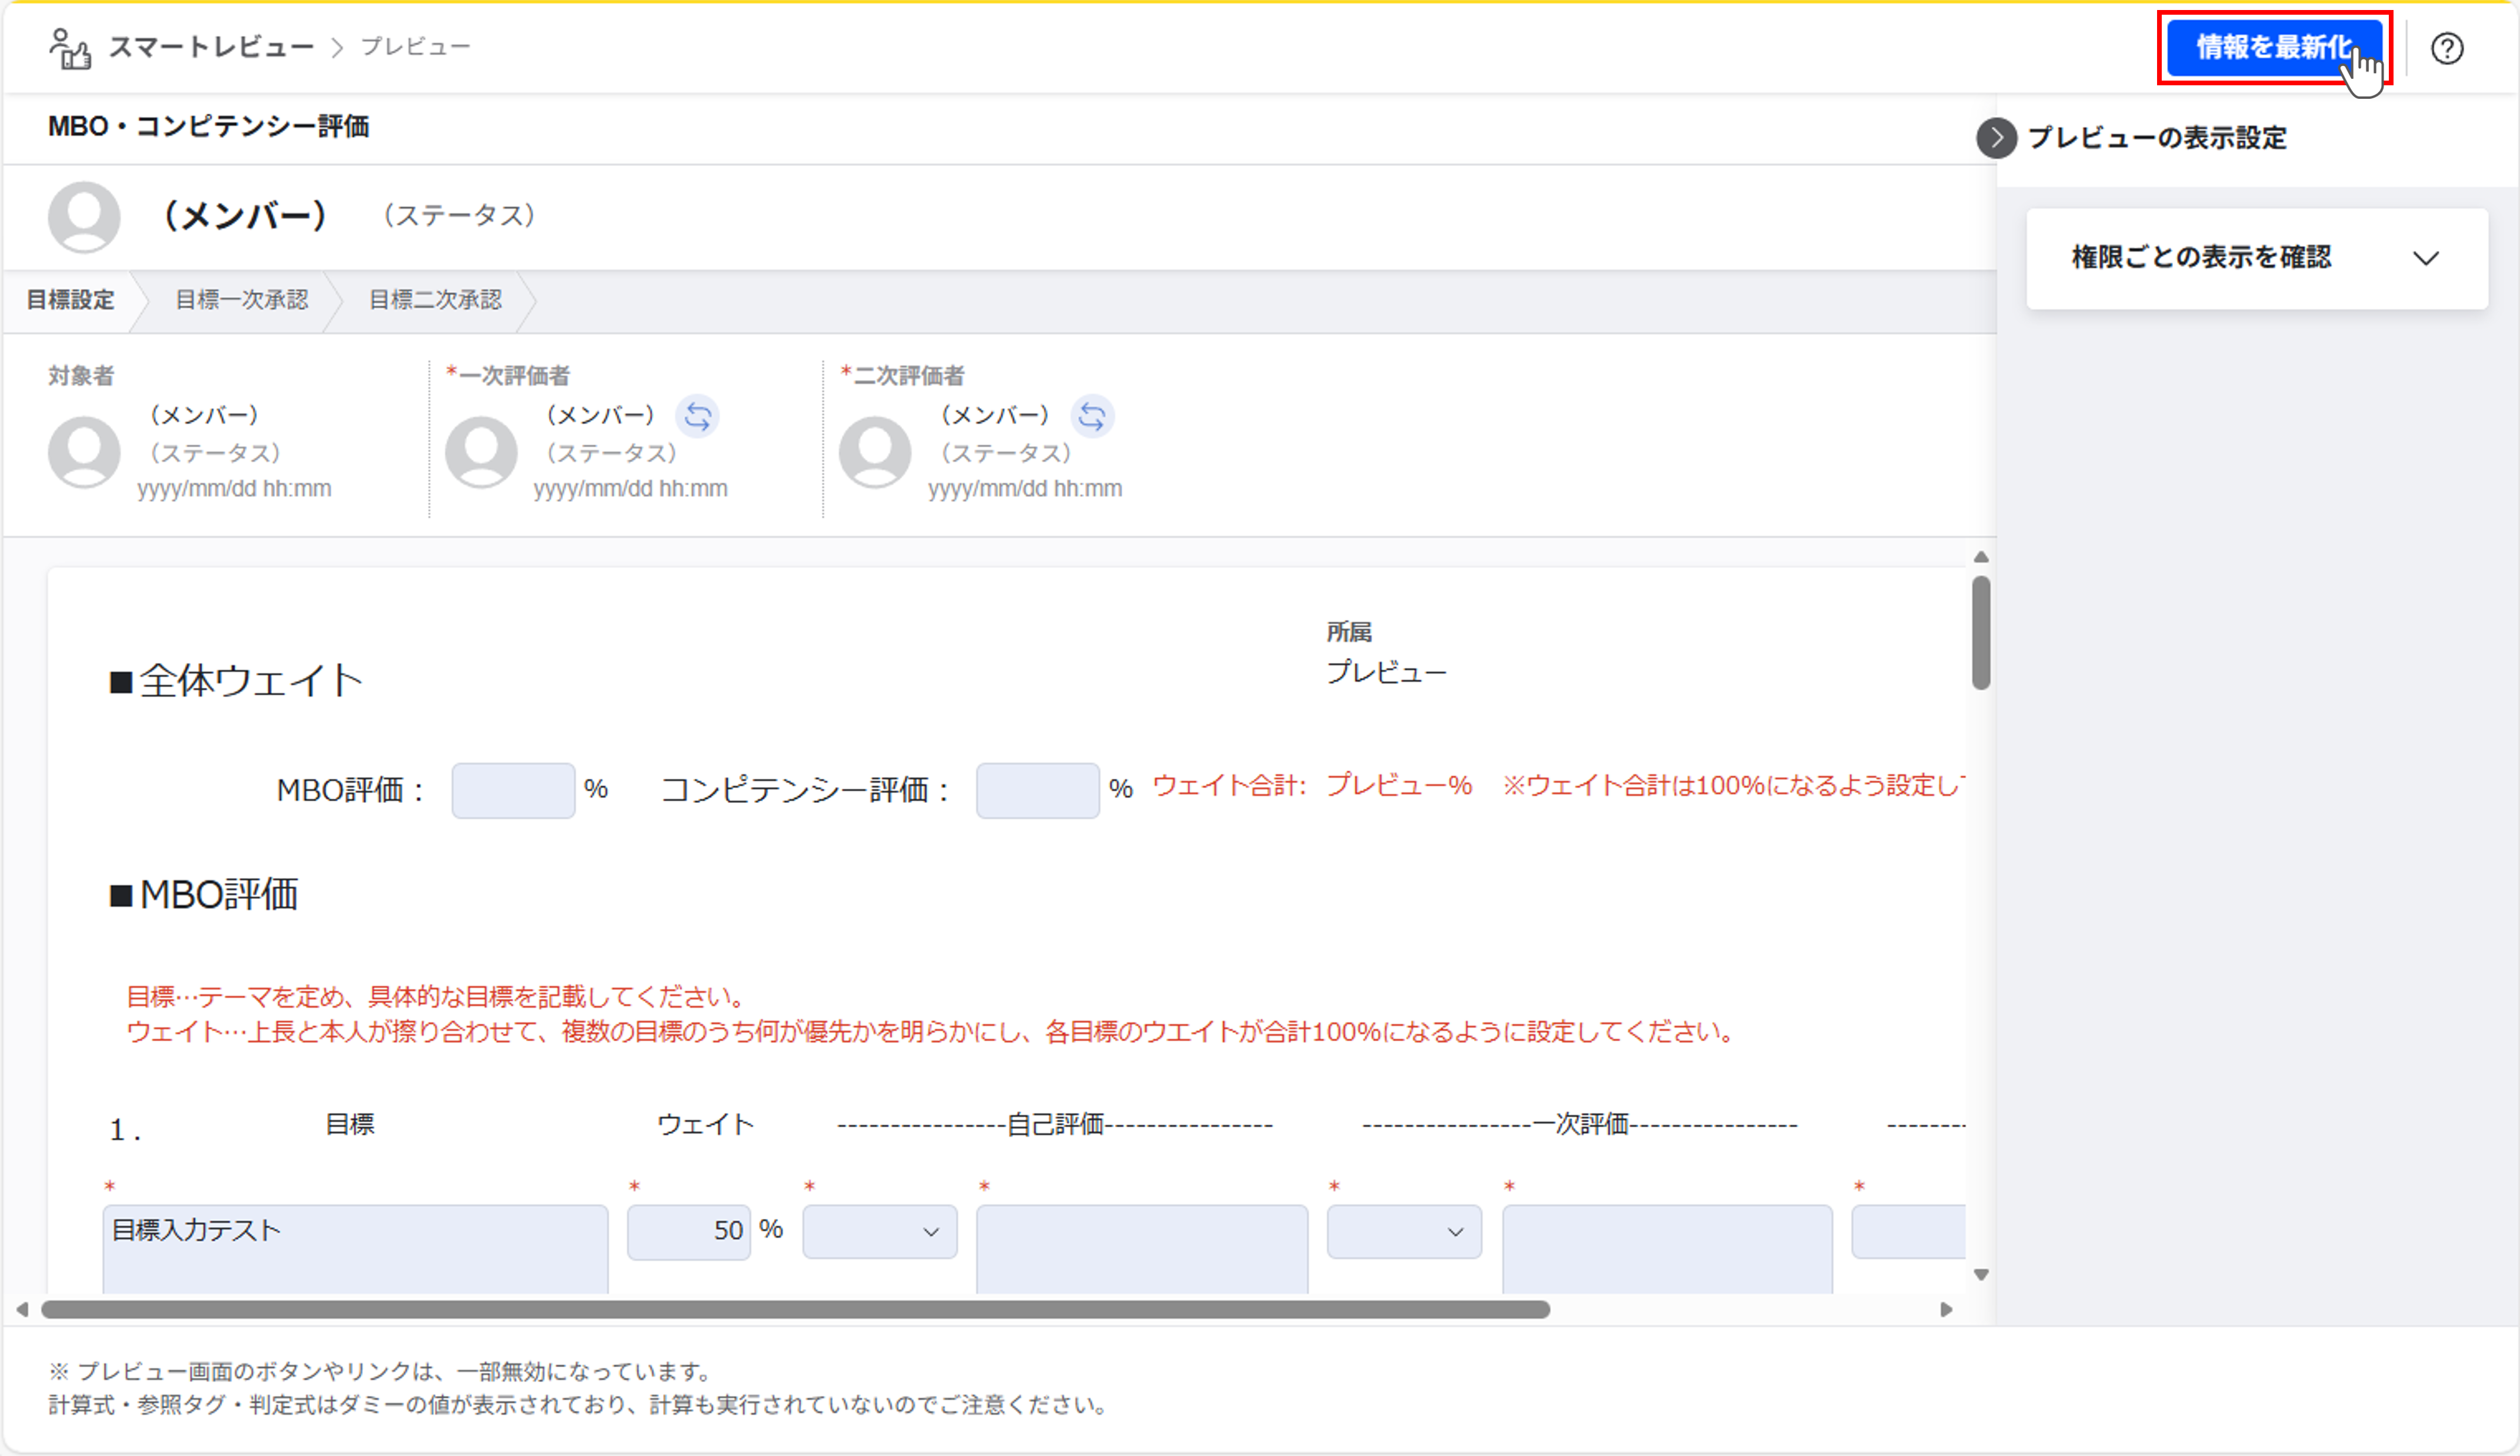Select the 目標設定 step tab
This screenshot has height=1456, width=2520.
pos(70,300)
